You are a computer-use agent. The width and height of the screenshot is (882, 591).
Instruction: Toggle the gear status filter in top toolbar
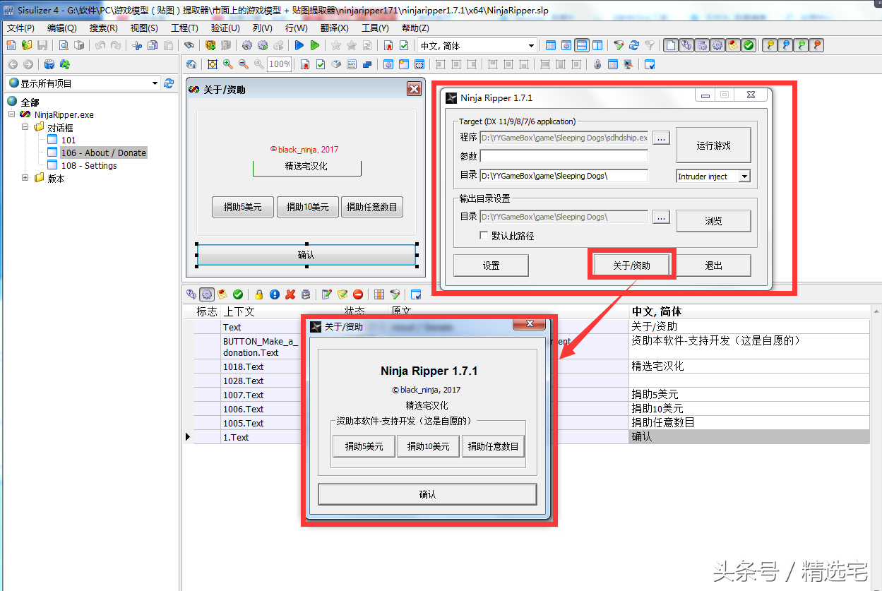point(717,45)
